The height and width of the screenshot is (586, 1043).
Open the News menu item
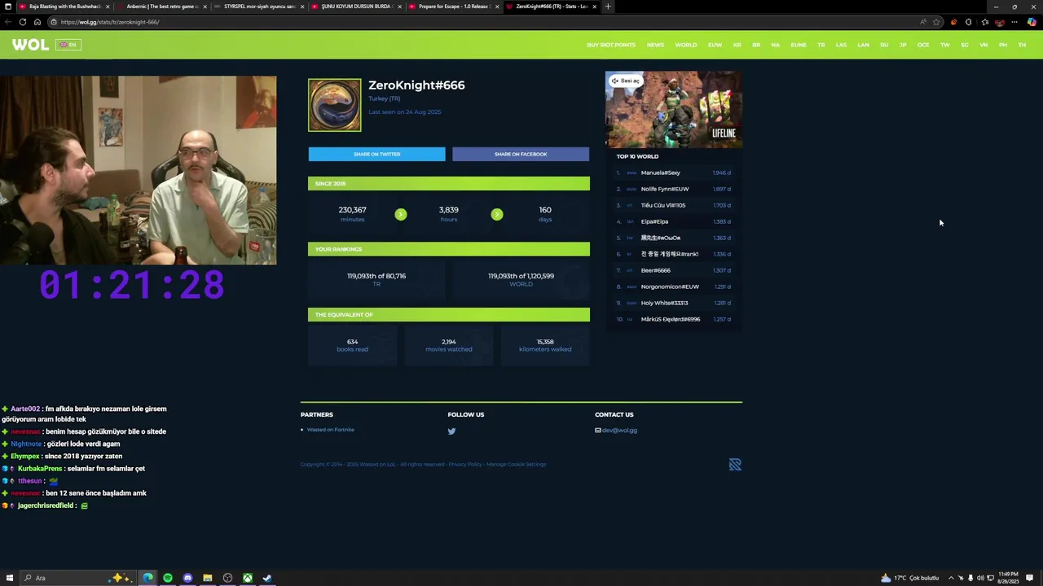[x=655, y=45]
